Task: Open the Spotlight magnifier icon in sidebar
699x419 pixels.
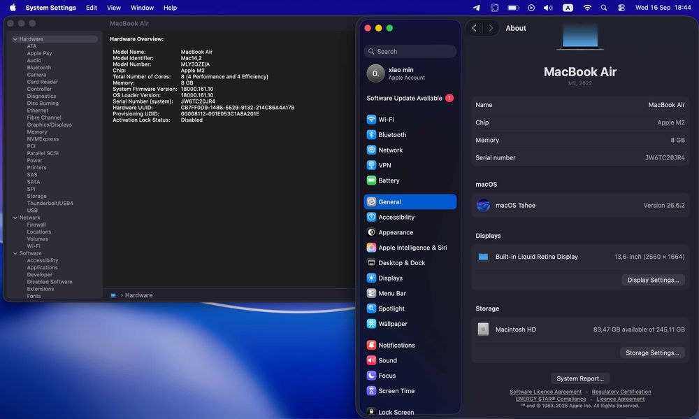Action: point(371,308)
